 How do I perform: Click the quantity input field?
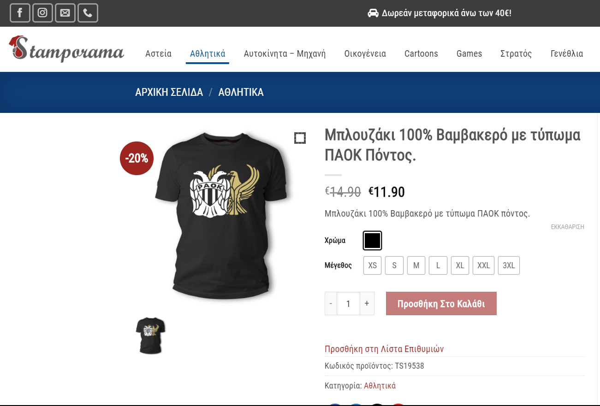coord(348,304)
